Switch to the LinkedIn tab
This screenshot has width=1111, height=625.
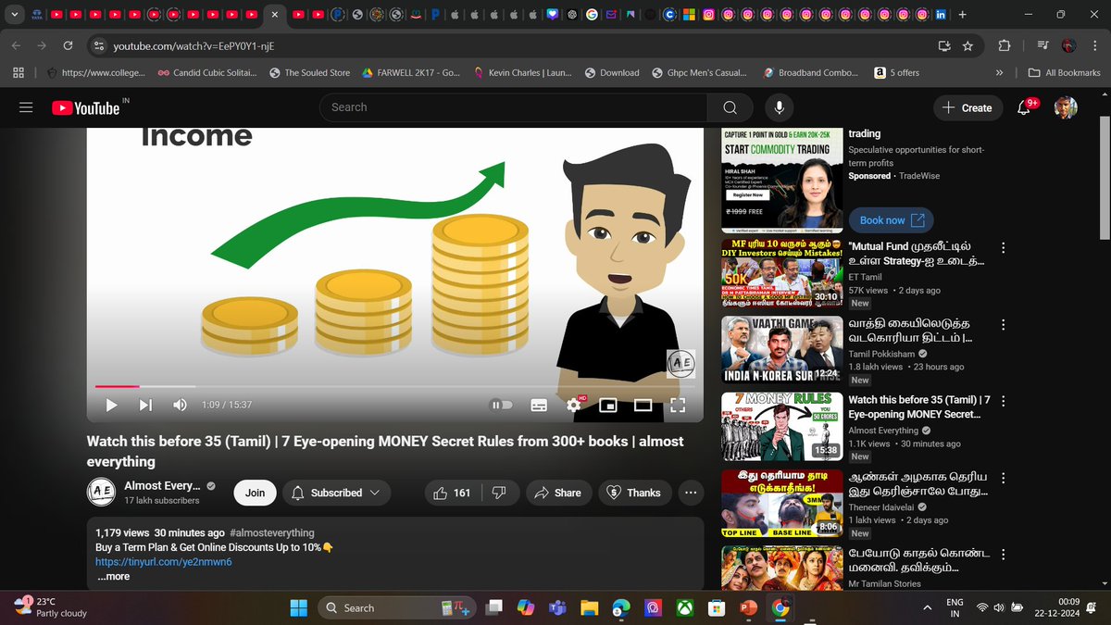941,15
